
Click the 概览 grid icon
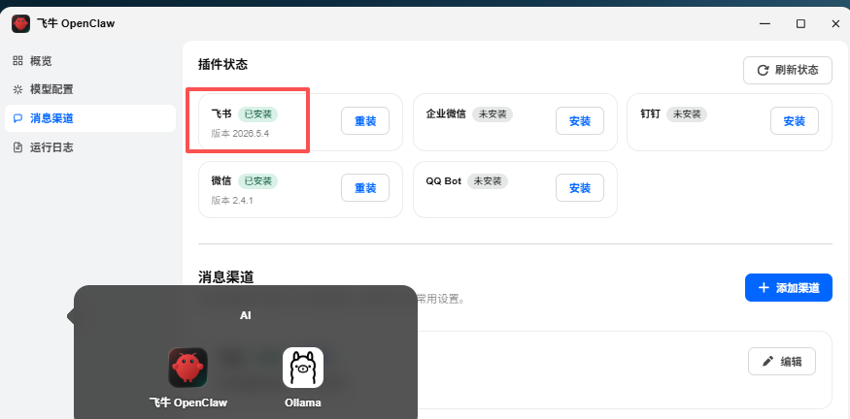click(17, 61)
